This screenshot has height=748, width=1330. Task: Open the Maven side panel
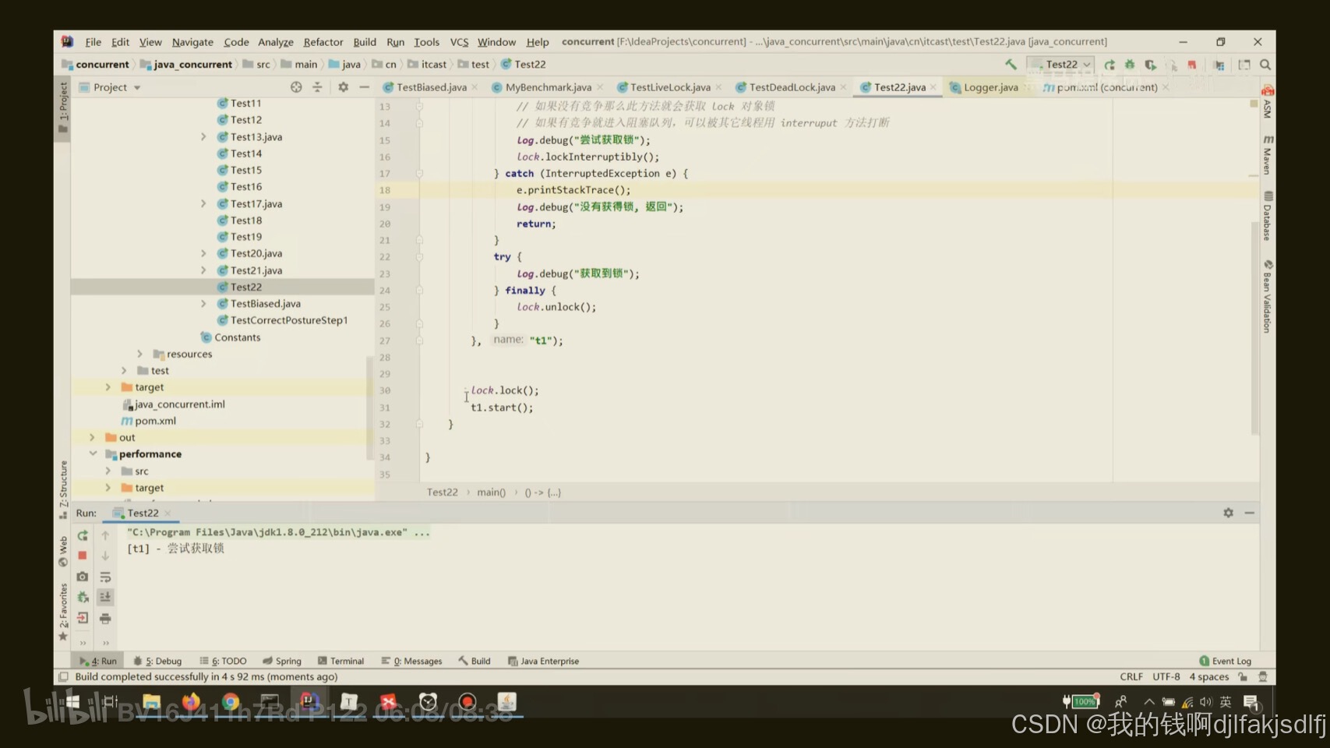pos(1268,154)
